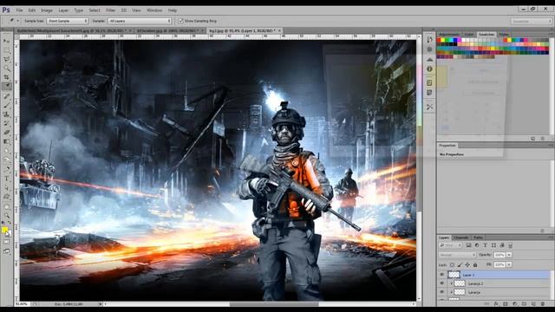Screen dimensions: 555x312
Task: Open the workspace switcher dropdown
Action: (x=531, y=21)
